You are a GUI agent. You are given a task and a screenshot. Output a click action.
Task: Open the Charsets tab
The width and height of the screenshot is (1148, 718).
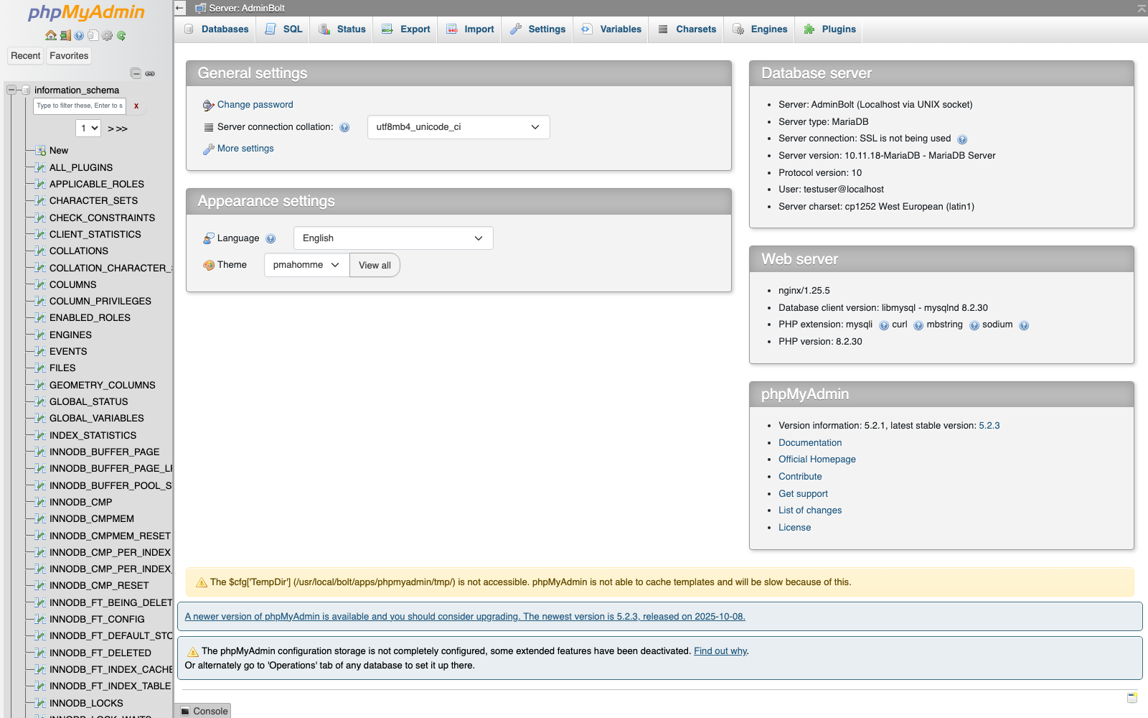pyautogui.click(x=687, y=29)
